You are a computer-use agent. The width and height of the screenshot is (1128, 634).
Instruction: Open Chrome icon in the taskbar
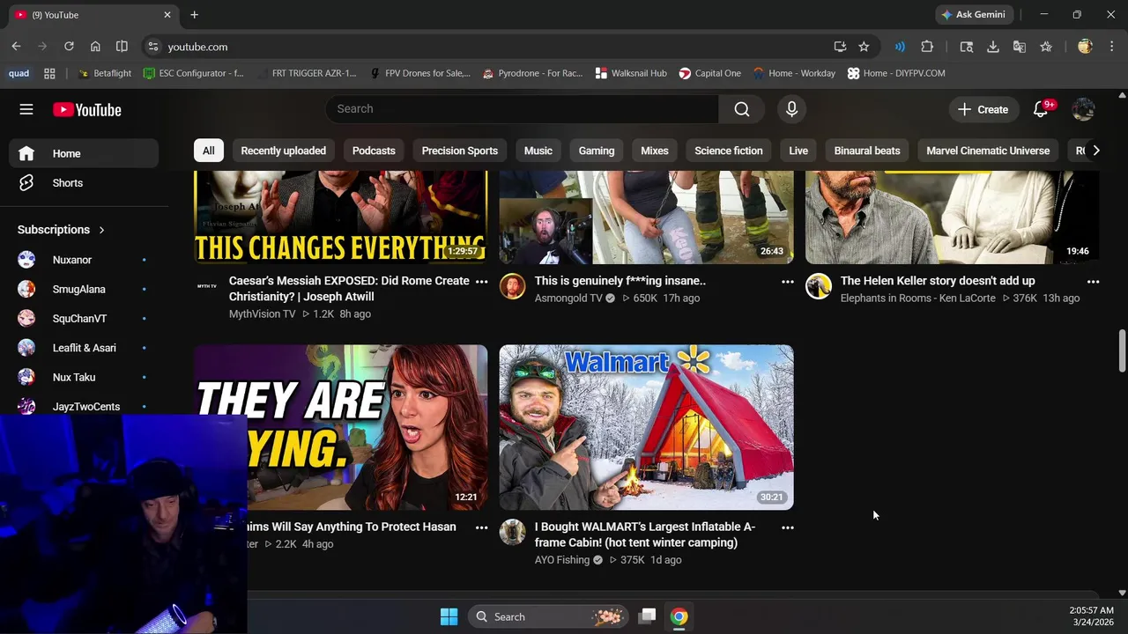(x=679, y=616)
